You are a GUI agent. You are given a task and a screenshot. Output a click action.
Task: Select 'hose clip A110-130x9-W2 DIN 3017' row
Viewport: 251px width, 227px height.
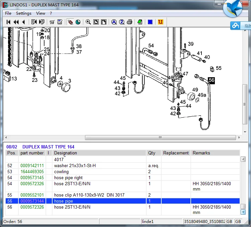pyautogui.click(x=122, y=195)
